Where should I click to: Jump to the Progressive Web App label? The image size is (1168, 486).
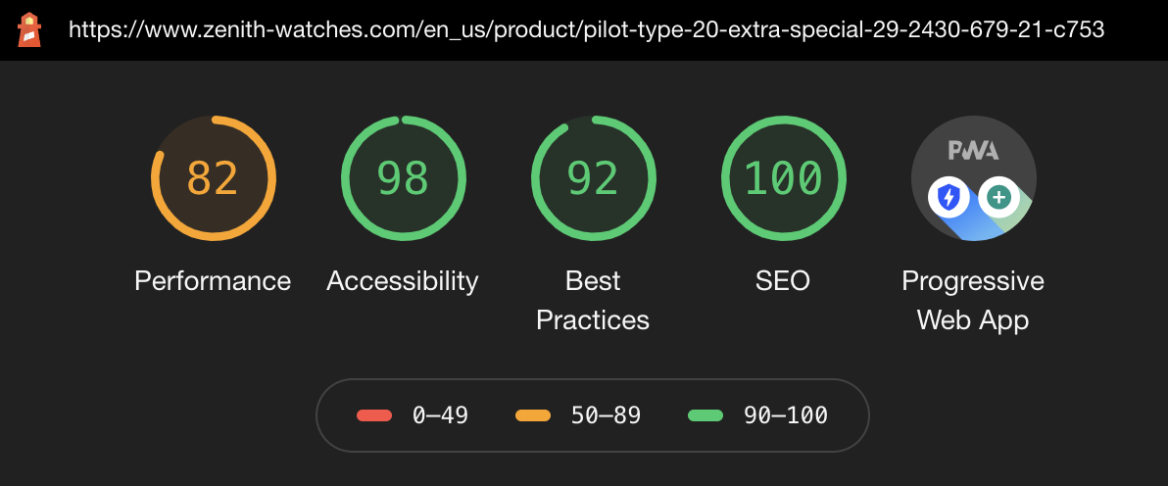click(973, 301)
